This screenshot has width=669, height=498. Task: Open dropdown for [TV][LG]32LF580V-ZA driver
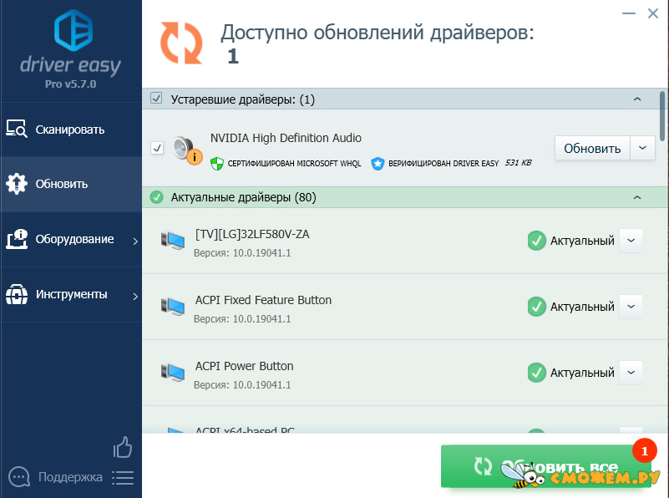631,241
